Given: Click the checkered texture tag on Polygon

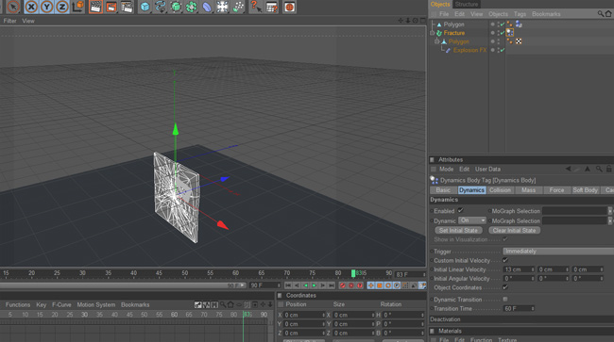Looking at the screenshot, I should click(x=519, y=41).
